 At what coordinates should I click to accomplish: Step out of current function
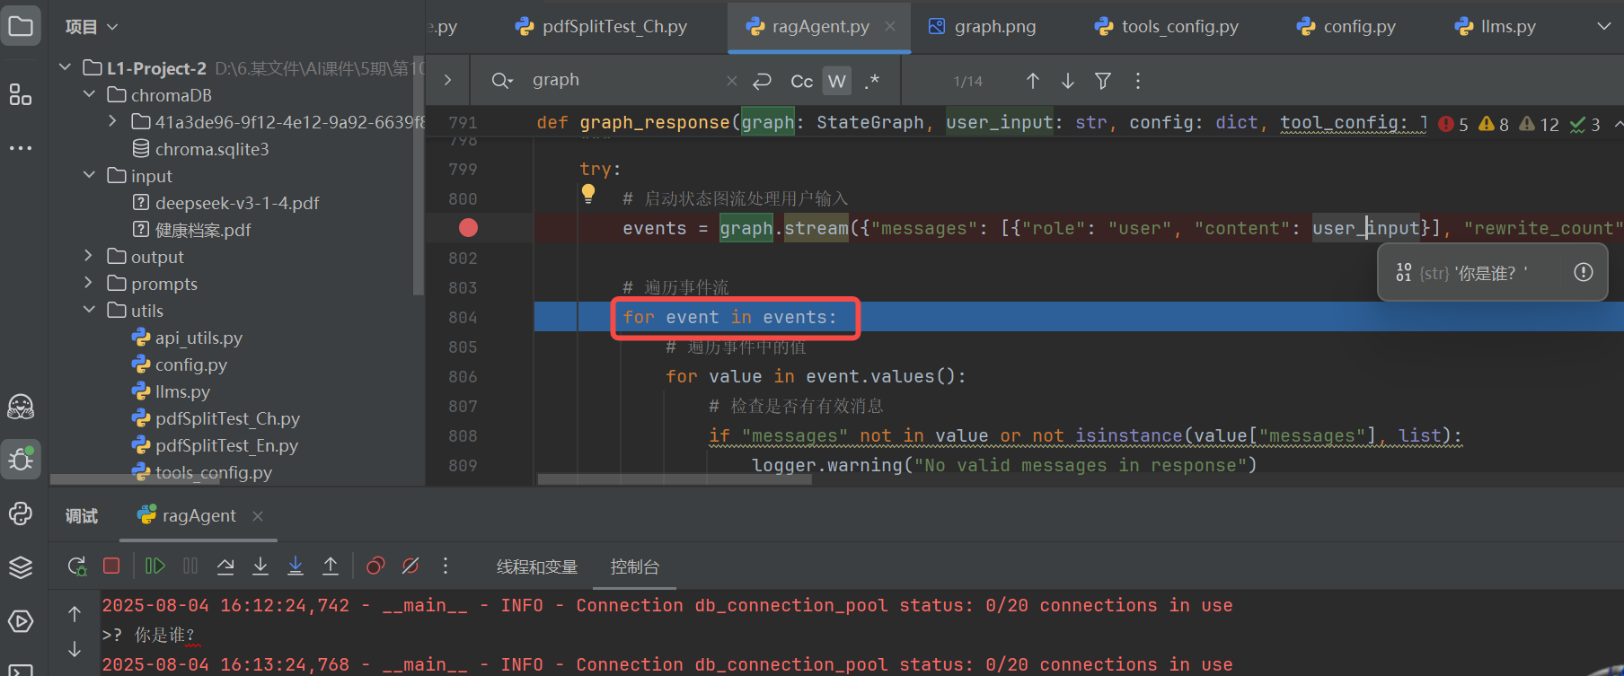click(331, 566)
